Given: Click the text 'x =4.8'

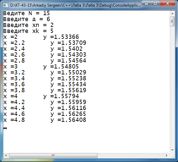Looking at the screenshot, I should click(x=14, y=120).
